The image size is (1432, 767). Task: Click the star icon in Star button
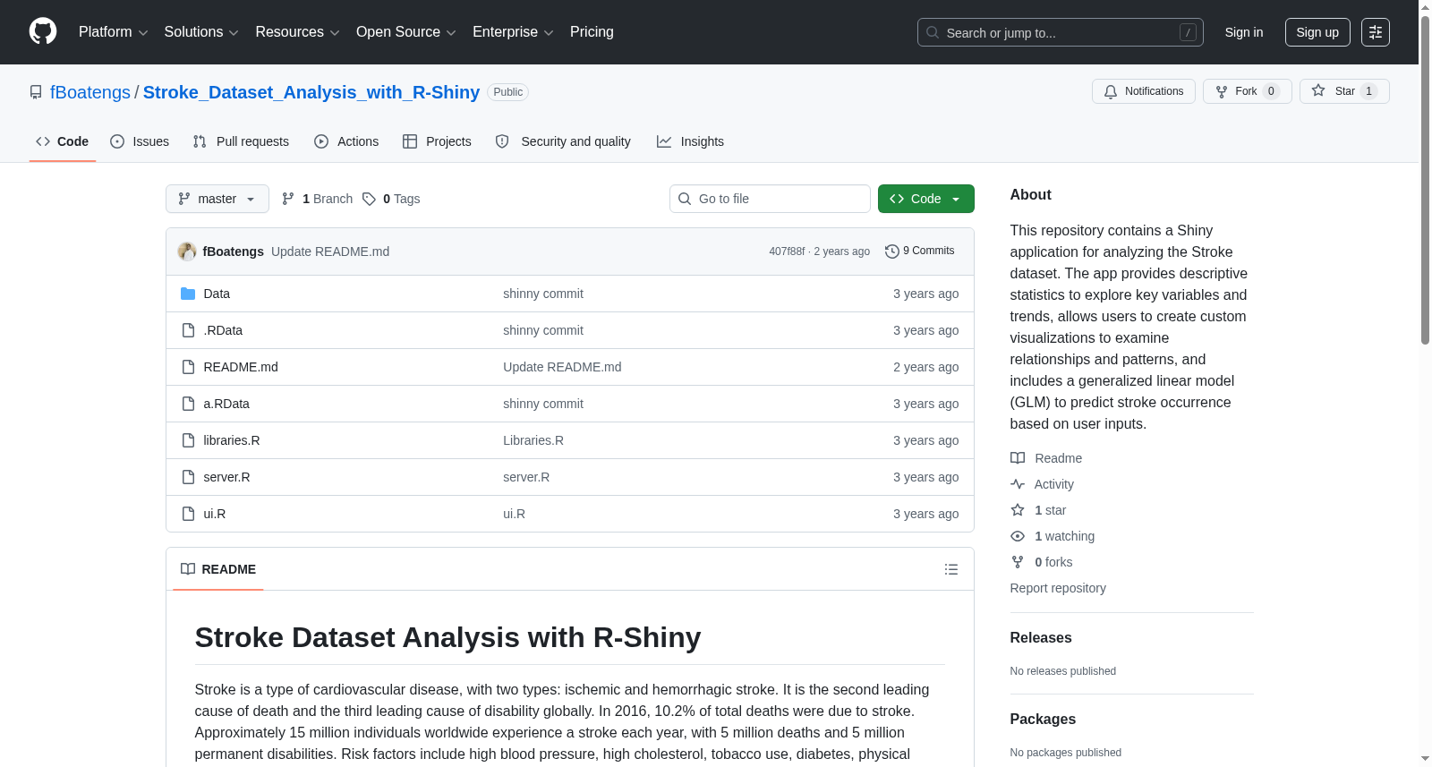(x=1318, y=91)
